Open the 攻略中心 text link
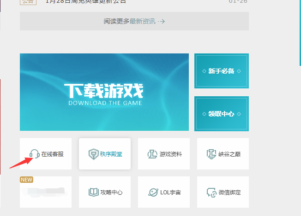Image resolution: width=301 pixels, height=216 pixels. tap(111, 192)
